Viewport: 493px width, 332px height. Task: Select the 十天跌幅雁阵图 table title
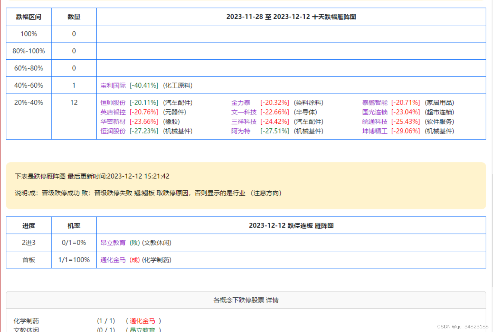[291, 17]
